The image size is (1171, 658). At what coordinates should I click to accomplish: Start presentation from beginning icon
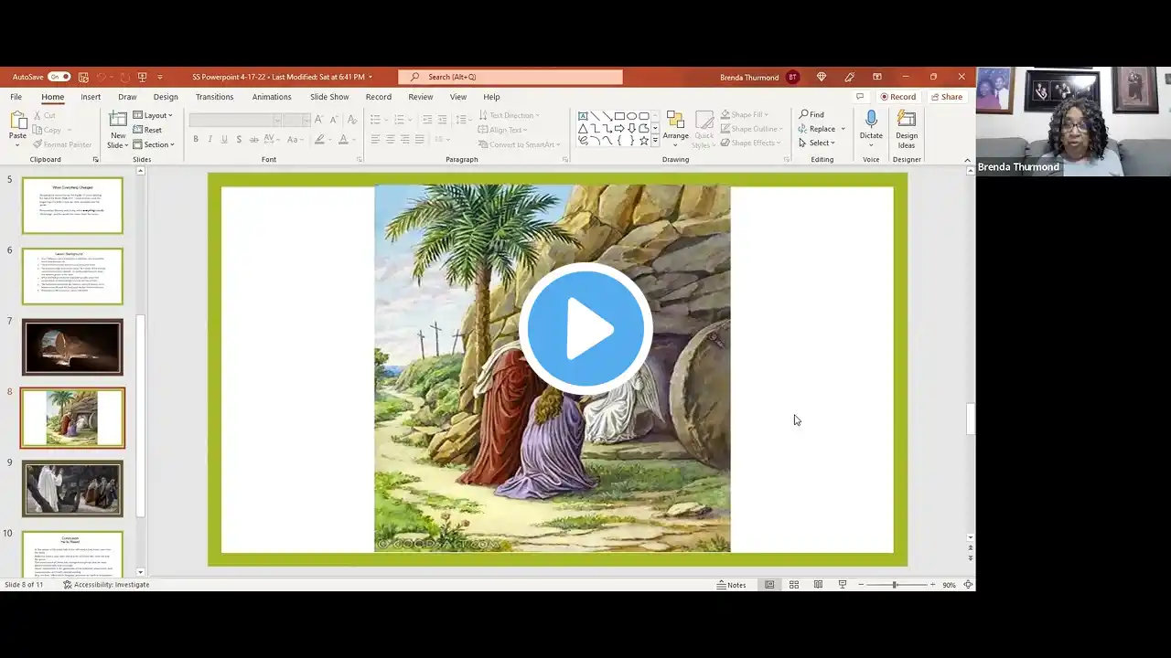tap(142, 77)
